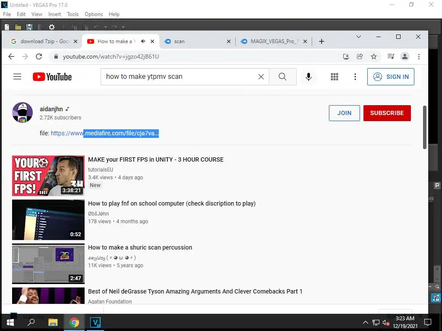Open How to make a shuric scan percussion title
This screenshot has height=331, width=442.
pyautogui.click(x=140, y=247)
